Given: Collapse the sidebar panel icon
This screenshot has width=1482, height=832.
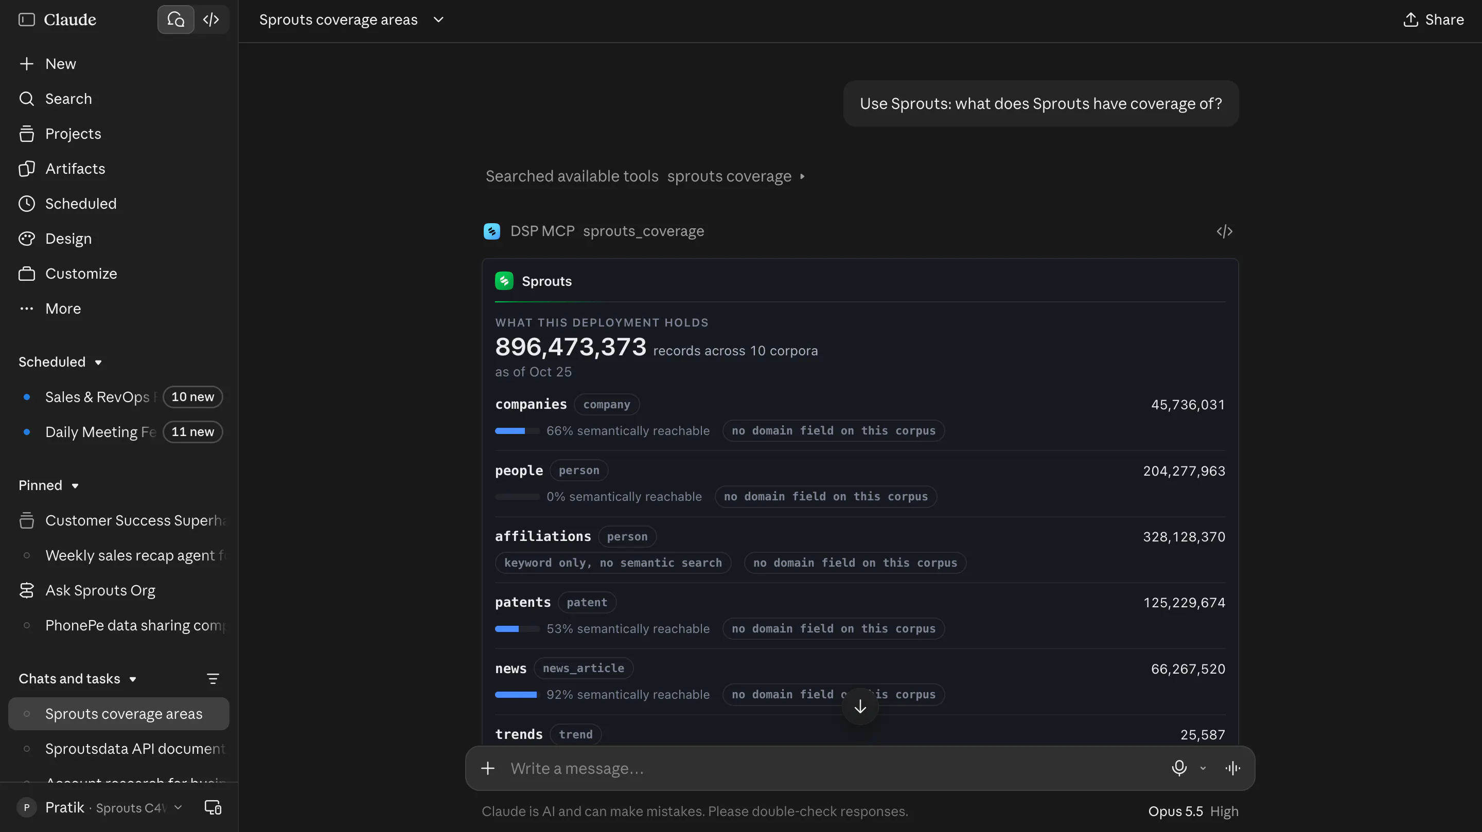Looking at the screenshot, I should [x=26, y=20].
